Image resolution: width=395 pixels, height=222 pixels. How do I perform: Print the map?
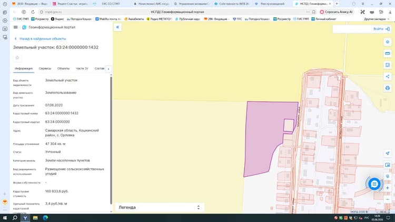388,88
